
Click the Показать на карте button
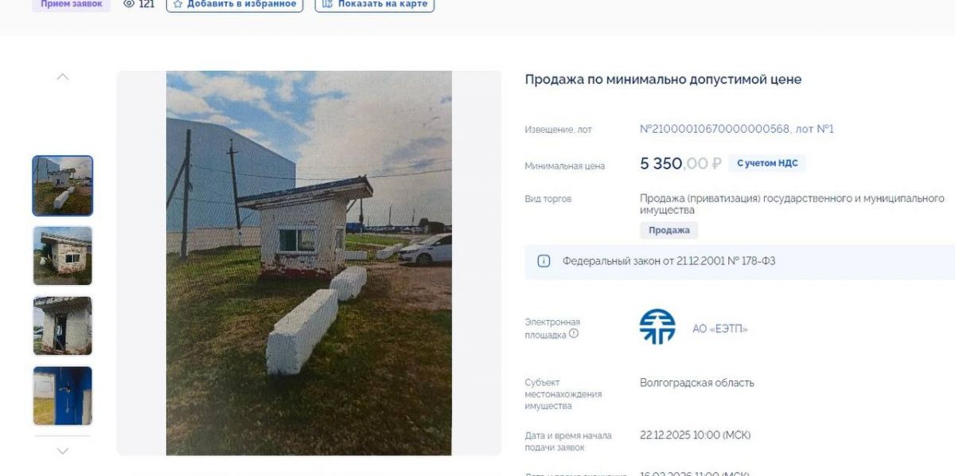(x=375, y=5)
